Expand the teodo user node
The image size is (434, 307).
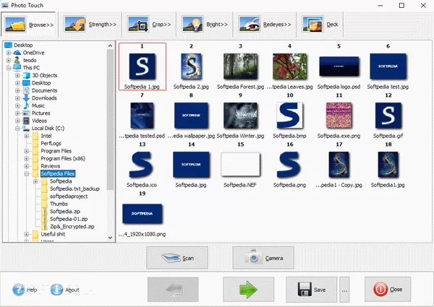[9, 60]
